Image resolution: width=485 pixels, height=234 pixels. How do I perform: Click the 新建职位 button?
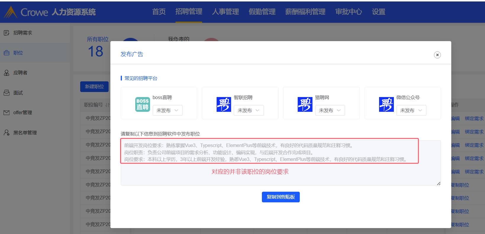tap(94, 87)
